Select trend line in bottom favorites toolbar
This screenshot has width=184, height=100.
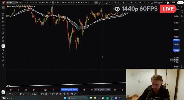click(14, 94)
